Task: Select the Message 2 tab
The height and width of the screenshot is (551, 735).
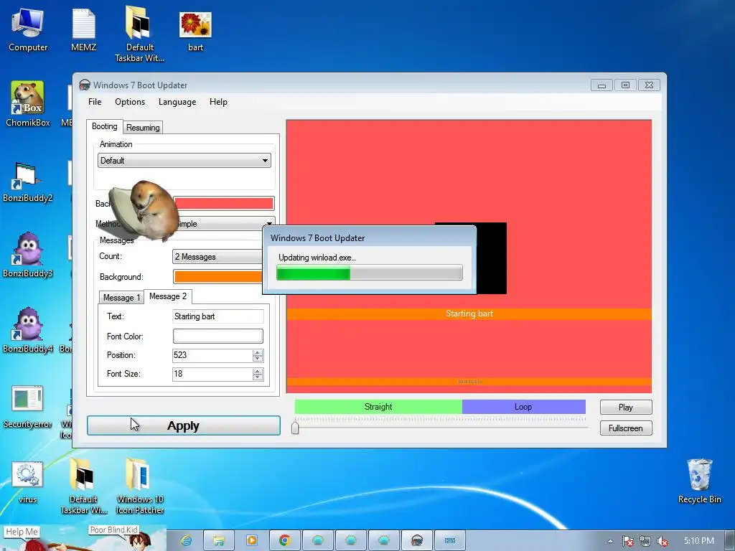Action: (x=168, y=296)
